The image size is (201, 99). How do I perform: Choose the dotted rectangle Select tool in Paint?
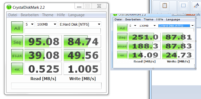click(x=183, y=6)
